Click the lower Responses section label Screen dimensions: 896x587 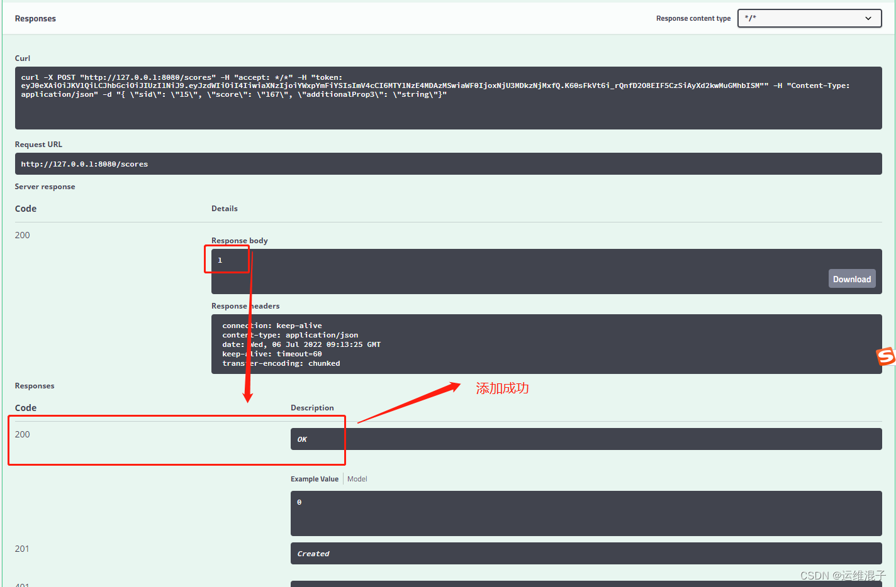pyautogui.click(x=35, y=386)
